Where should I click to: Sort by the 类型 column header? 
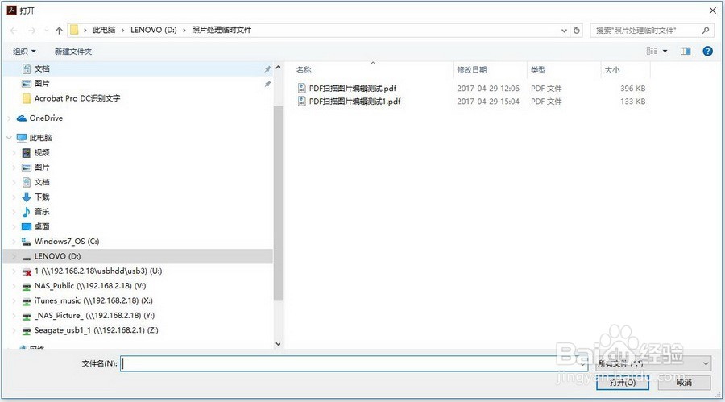(538, 70)
